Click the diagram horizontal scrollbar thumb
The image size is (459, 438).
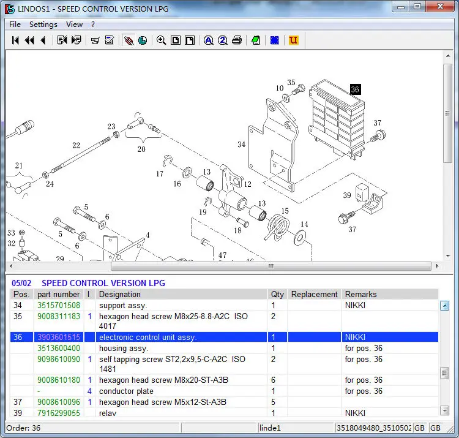(271, 266)
